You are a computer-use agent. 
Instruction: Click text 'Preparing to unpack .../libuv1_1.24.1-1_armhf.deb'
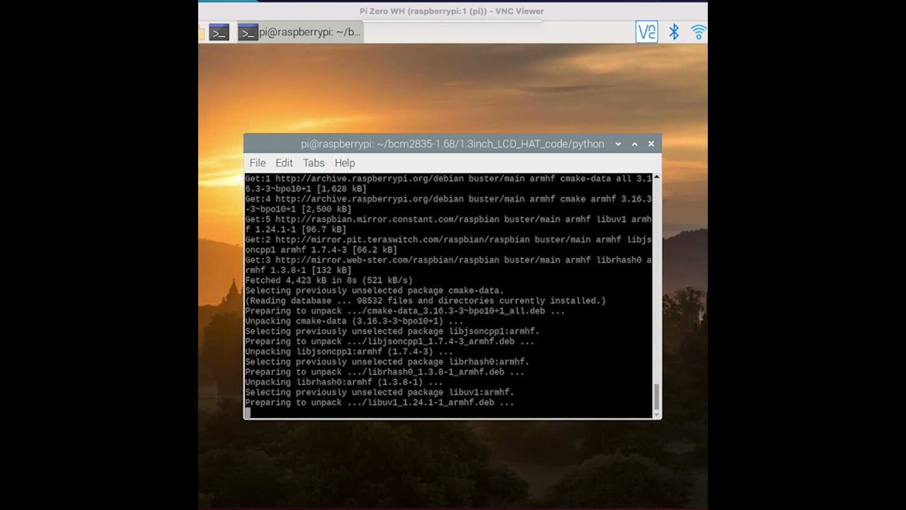point(379,402)
